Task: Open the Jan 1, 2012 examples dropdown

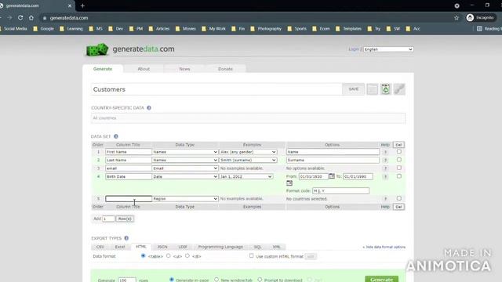Action: coord(246,177)
